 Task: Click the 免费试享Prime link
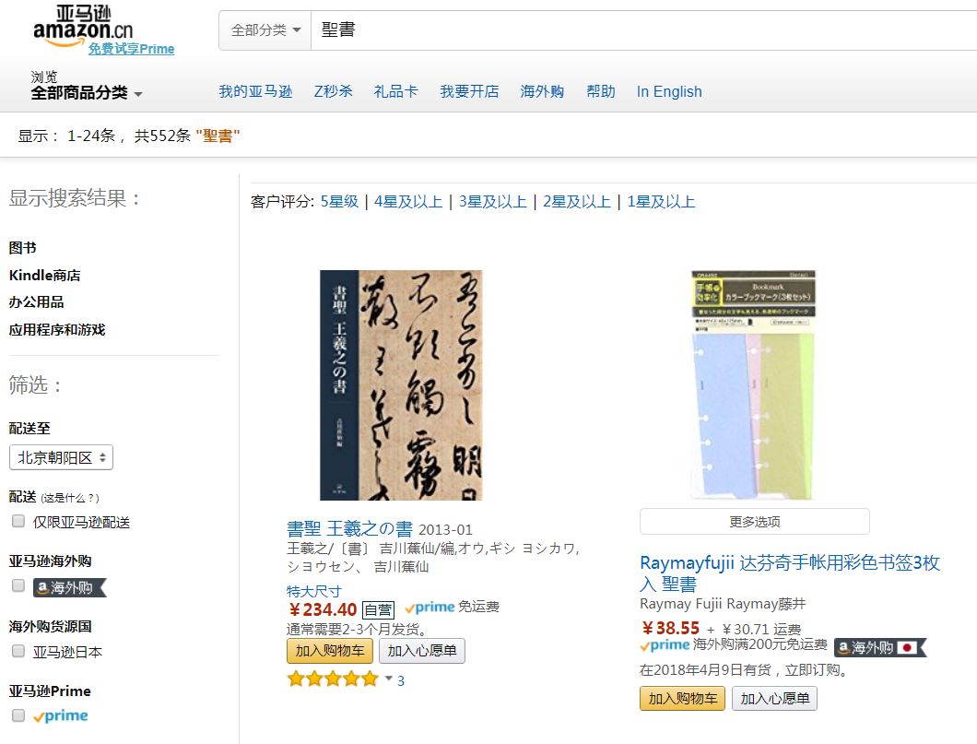[x=132, y=49]
